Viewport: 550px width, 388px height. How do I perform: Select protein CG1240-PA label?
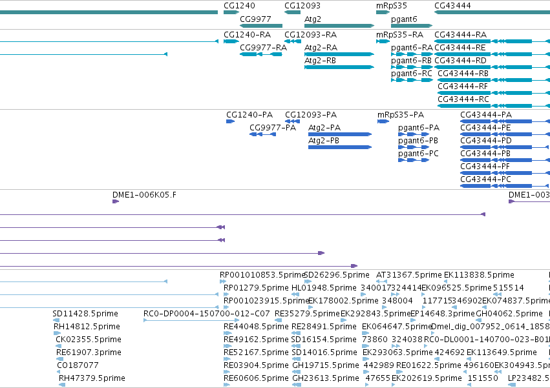(x=249, y=115)
